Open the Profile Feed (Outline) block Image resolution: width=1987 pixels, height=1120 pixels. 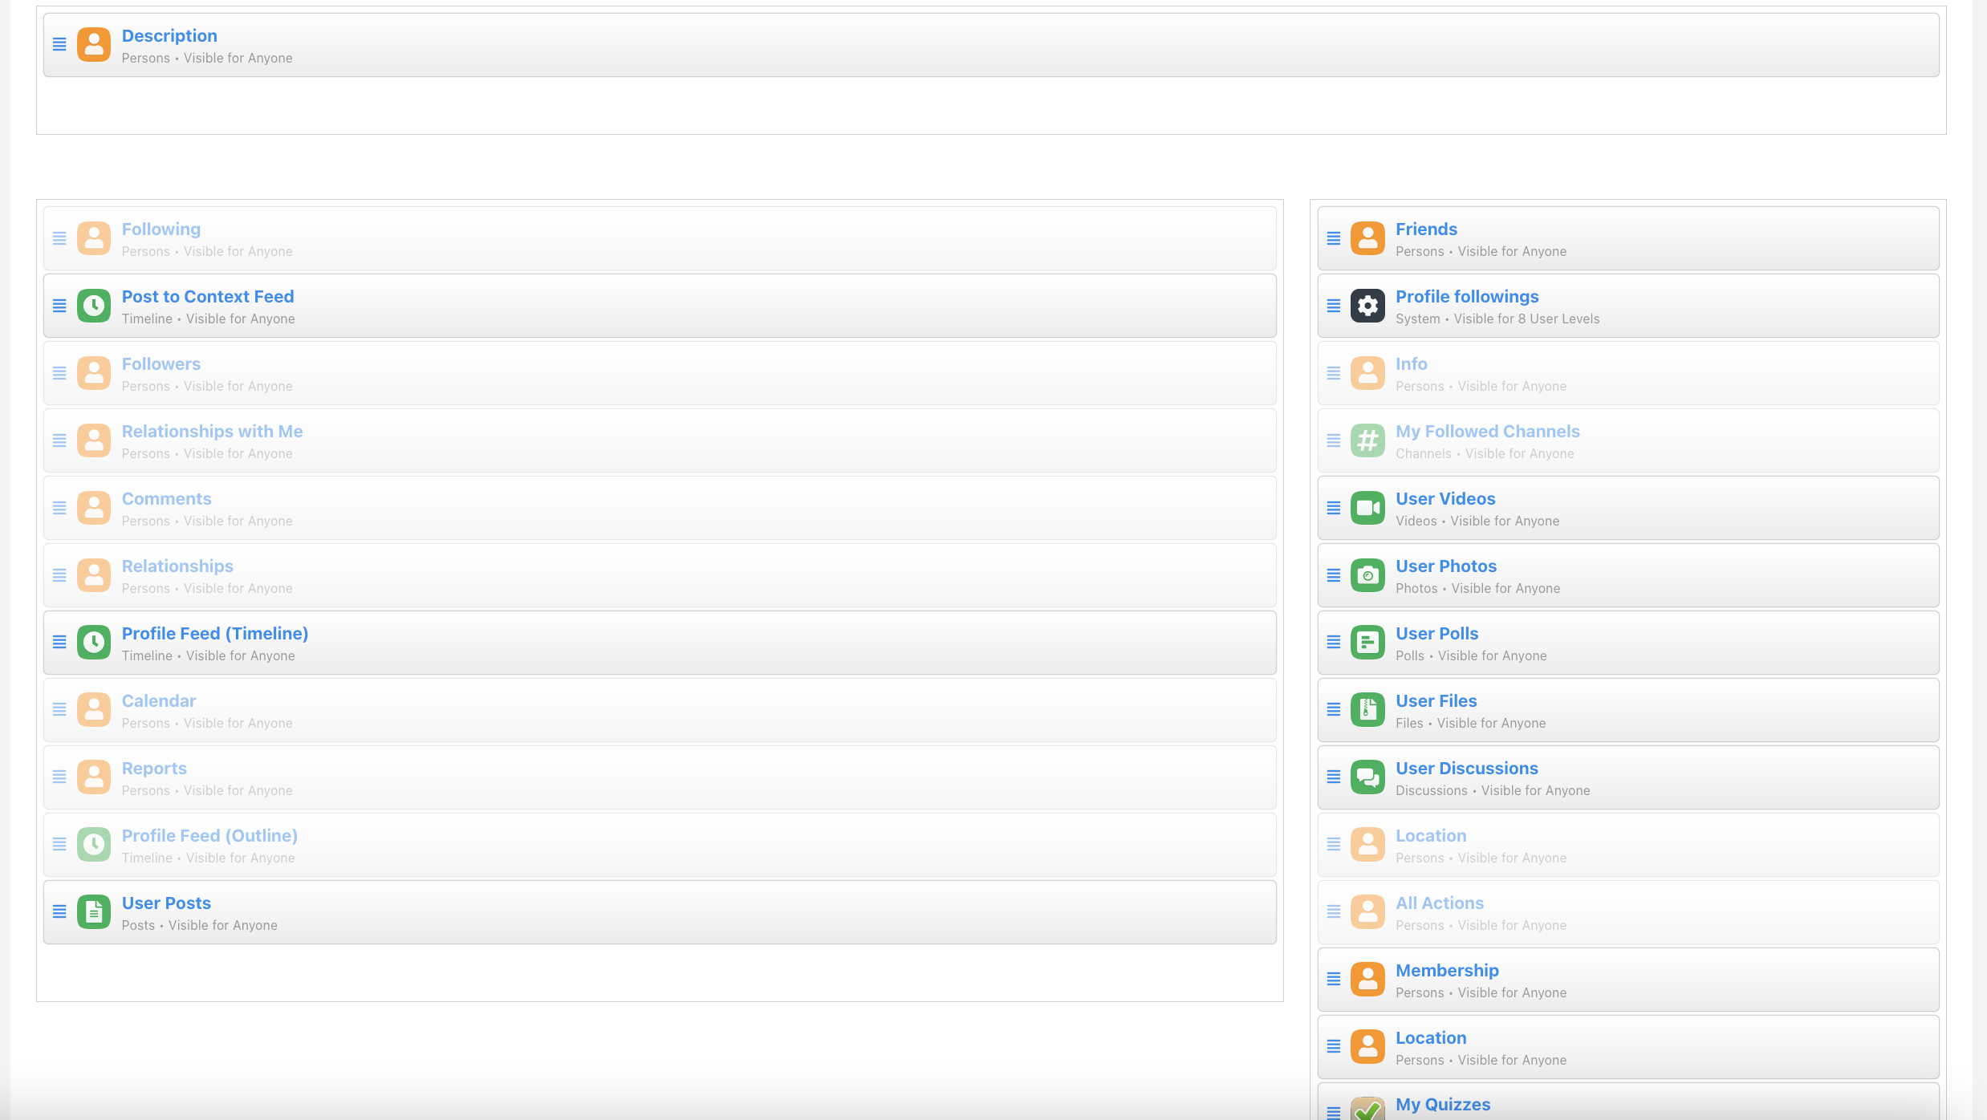[x=209, y=835]
